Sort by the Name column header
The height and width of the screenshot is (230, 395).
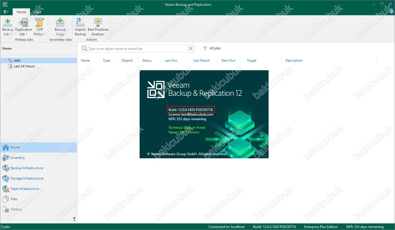85,61
